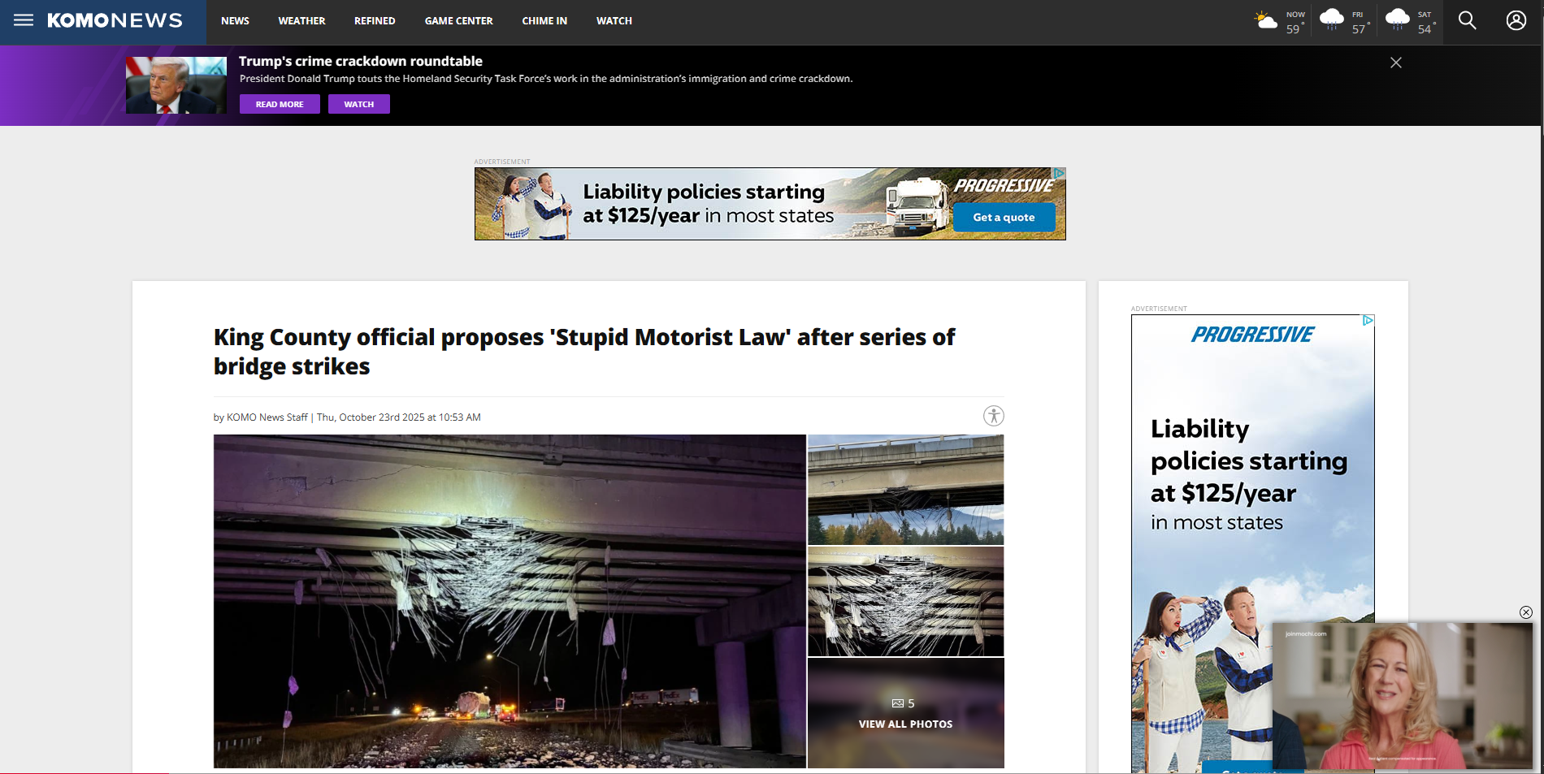This screenshot has height=774, width=1544.
Task: Click the Read More banner button
Action: pyautogui.click(x=280, y=104)
